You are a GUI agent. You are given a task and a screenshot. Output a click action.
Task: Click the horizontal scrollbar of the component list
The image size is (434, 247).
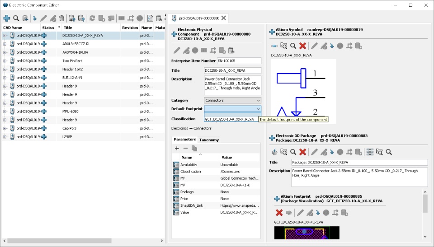coord(60,241)
